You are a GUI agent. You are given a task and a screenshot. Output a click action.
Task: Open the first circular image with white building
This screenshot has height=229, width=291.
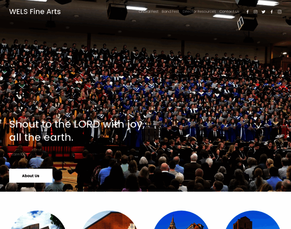pos(38,220)
